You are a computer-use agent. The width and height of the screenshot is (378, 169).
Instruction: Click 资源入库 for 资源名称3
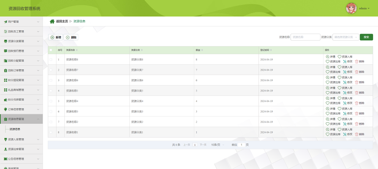coord(345,109)
